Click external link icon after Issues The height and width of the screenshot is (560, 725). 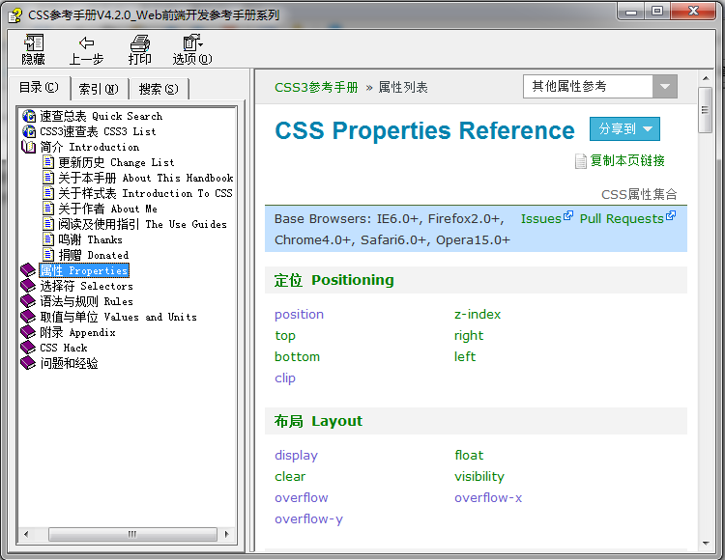(567, 215)
